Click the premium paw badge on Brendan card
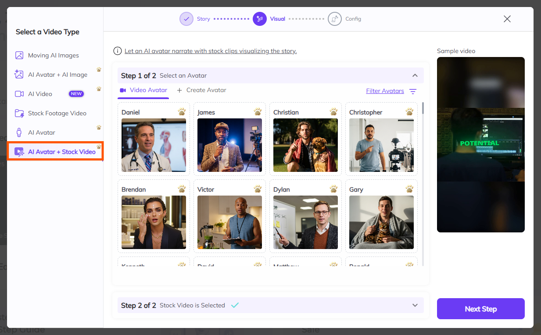 click(182, 189)
